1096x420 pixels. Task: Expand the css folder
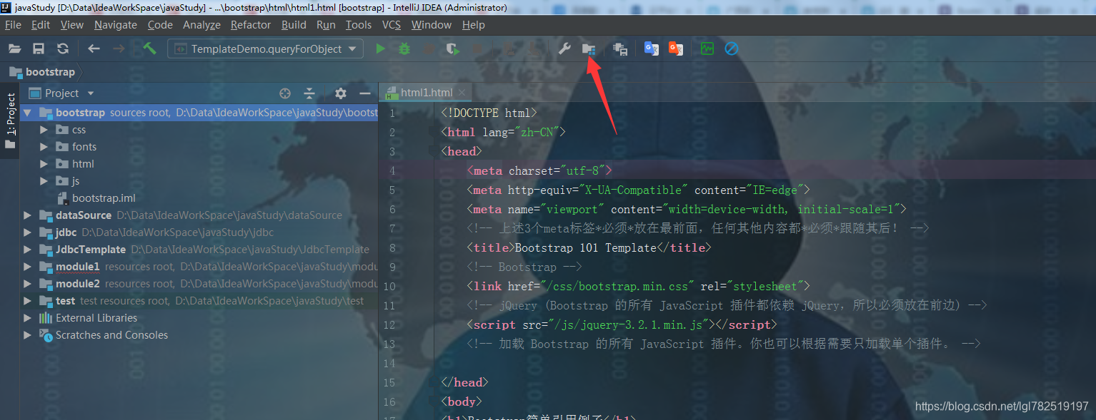tap(44, 130)
